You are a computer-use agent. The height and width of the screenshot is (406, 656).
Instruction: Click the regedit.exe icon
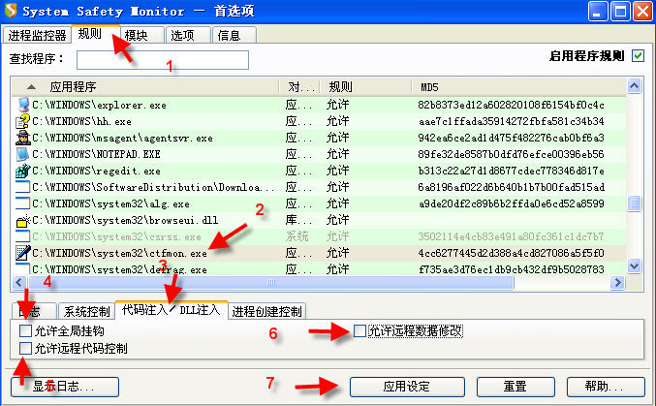coord(23,171)
